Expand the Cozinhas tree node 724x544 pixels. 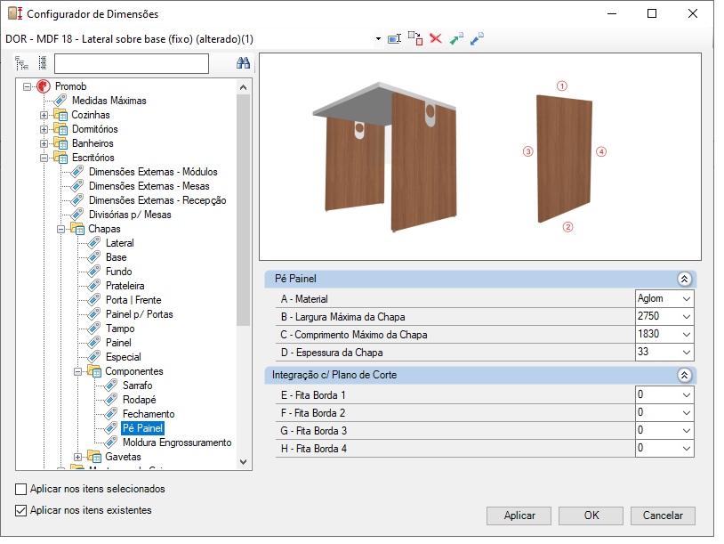tap(44, 115)
